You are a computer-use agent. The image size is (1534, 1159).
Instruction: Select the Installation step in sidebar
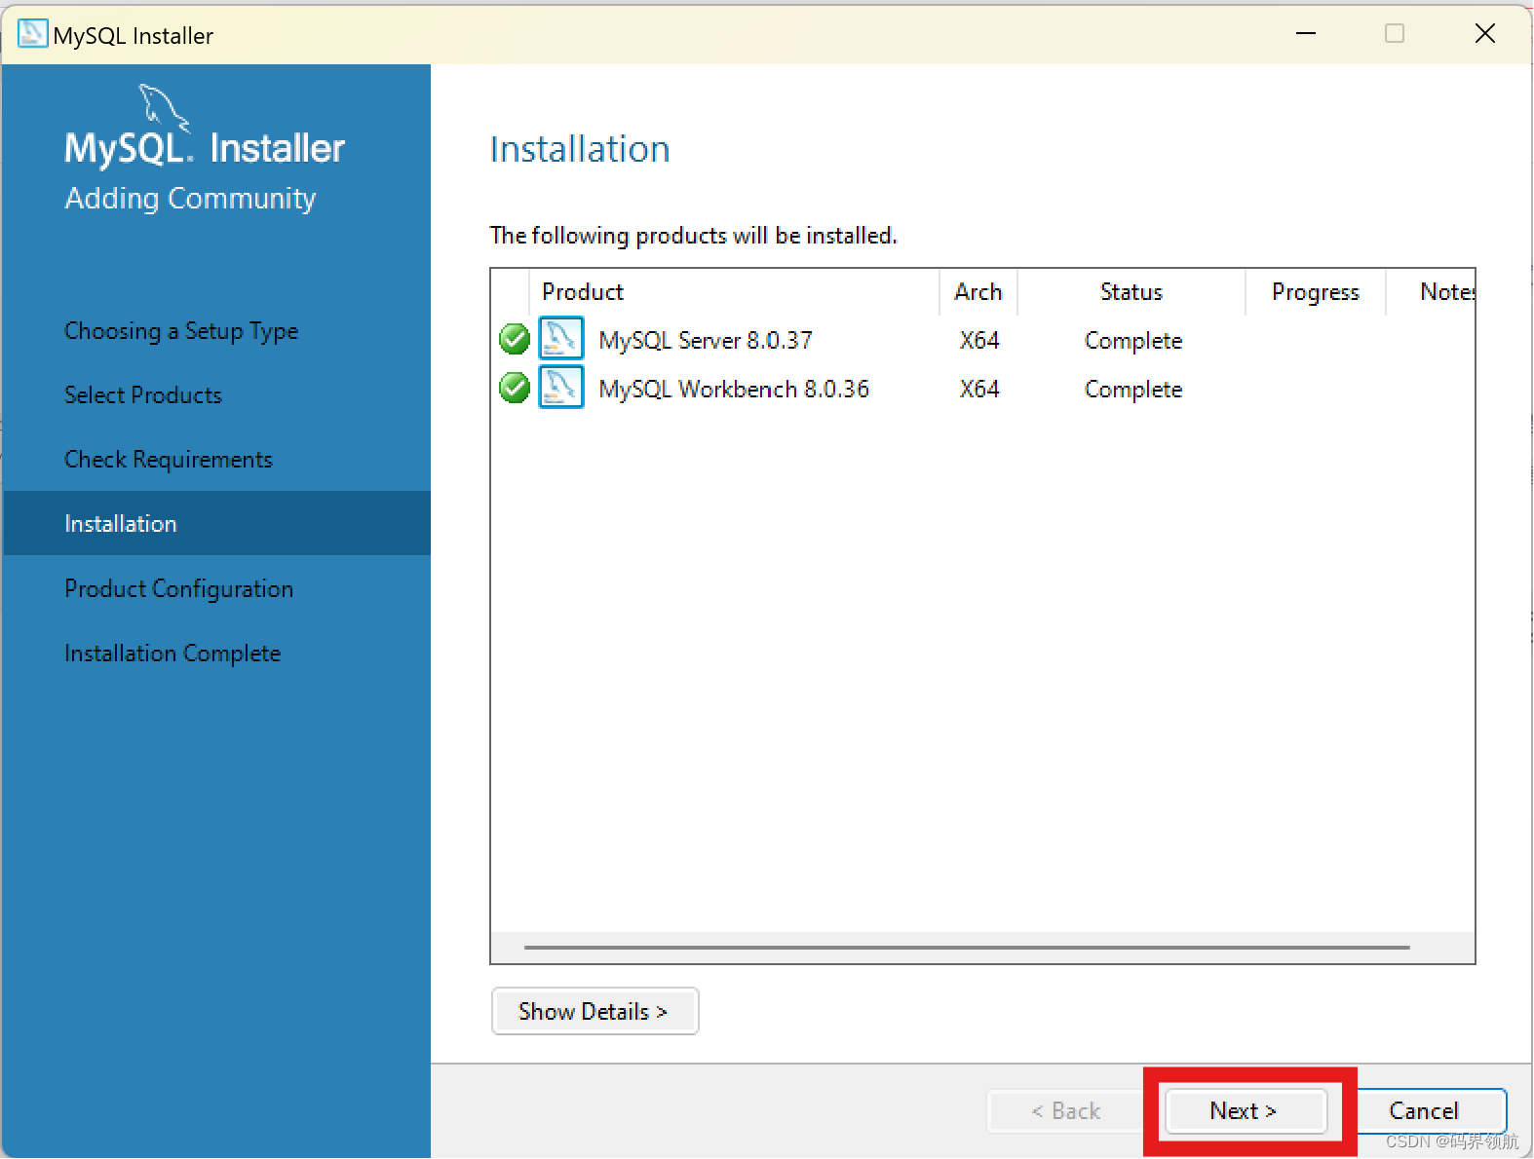(217, 523)
